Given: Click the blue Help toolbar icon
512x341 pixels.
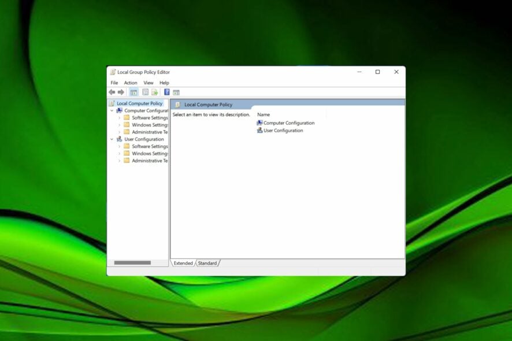Looking at the screenshot, I should tap(167, 92).
